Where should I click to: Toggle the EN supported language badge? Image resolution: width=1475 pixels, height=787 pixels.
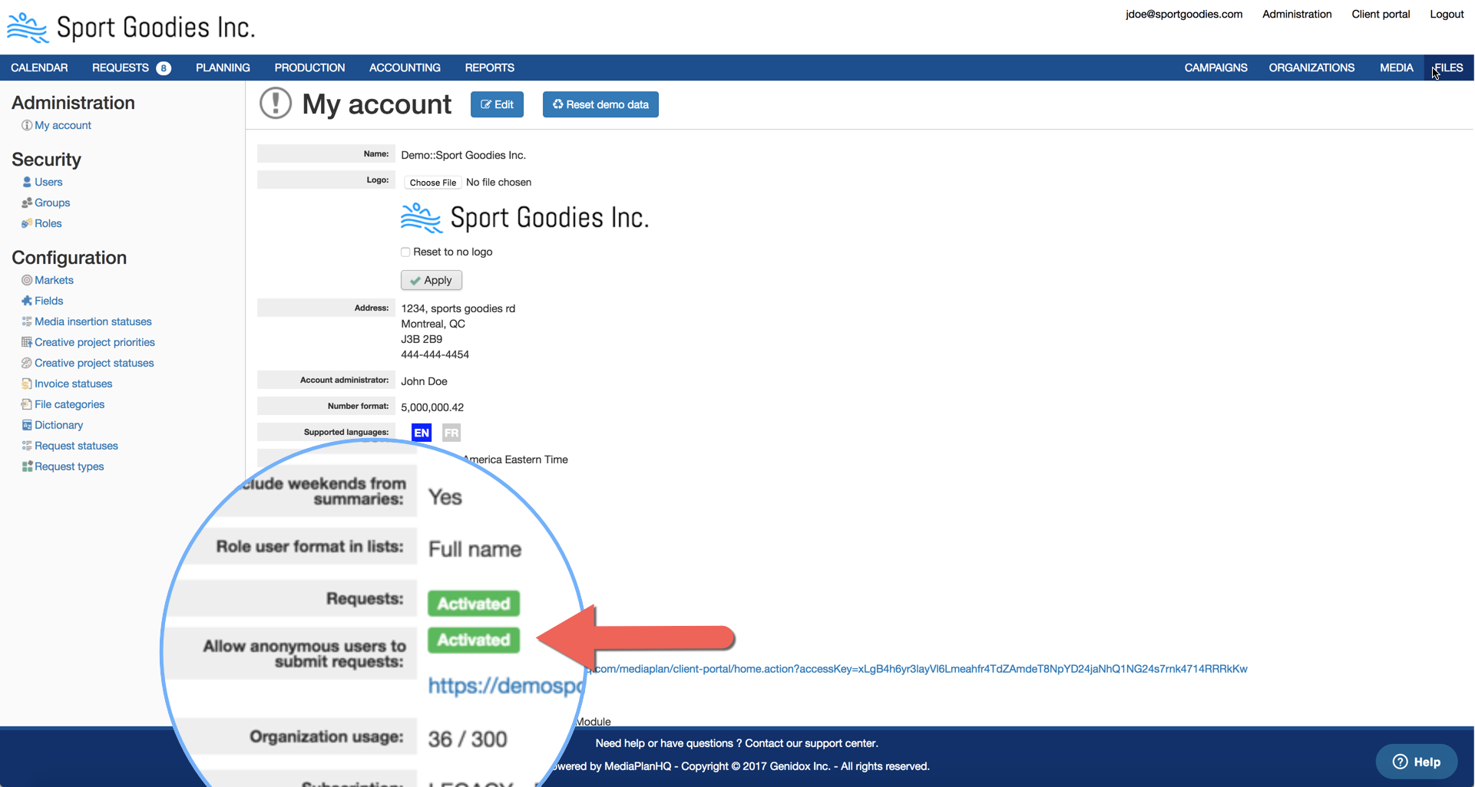coord(422,433)
